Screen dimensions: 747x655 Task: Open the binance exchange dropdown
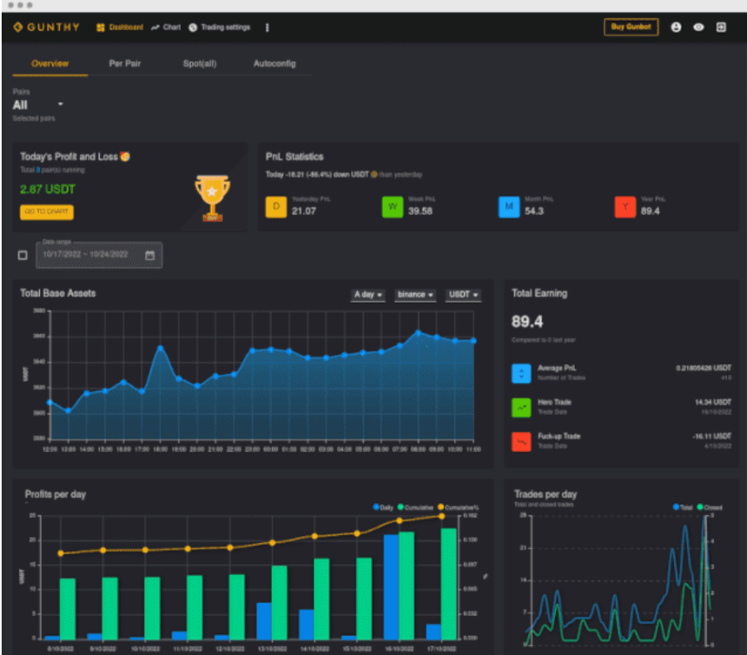click(415, 295)
